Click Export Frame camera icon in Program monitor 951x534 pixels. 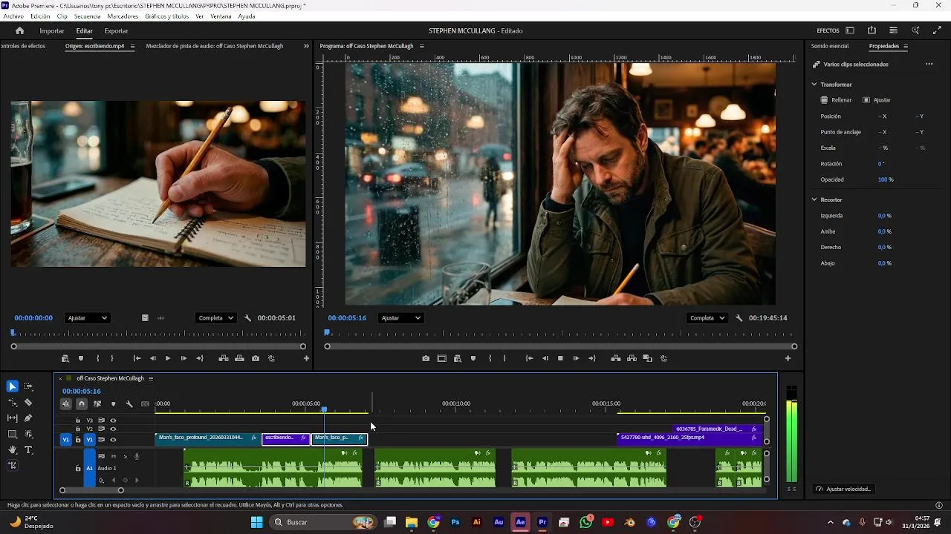(426, 359)
